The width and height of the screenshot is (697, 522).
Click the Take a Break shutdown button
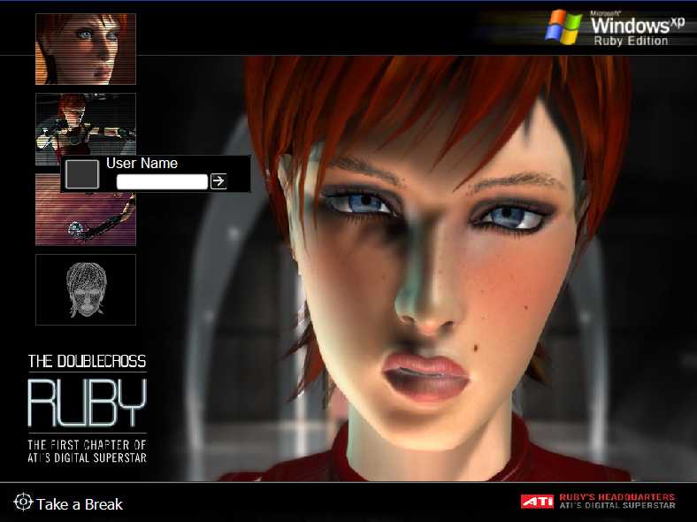coord(68,503)
